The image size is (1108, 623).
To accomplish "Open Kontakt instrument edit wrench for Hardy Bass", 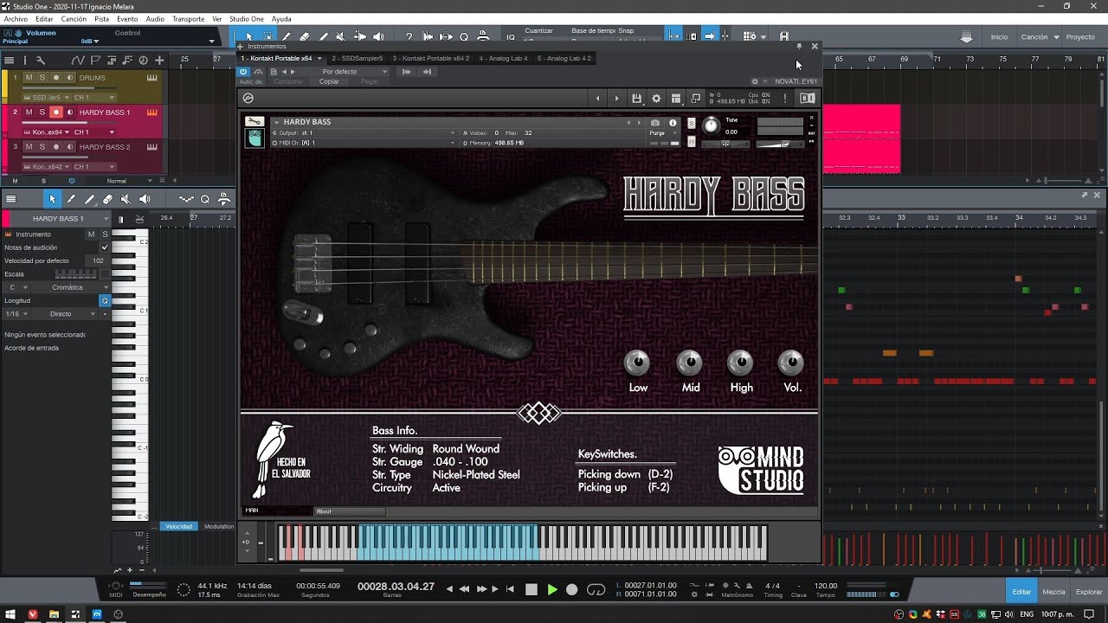I will [254, 122].
